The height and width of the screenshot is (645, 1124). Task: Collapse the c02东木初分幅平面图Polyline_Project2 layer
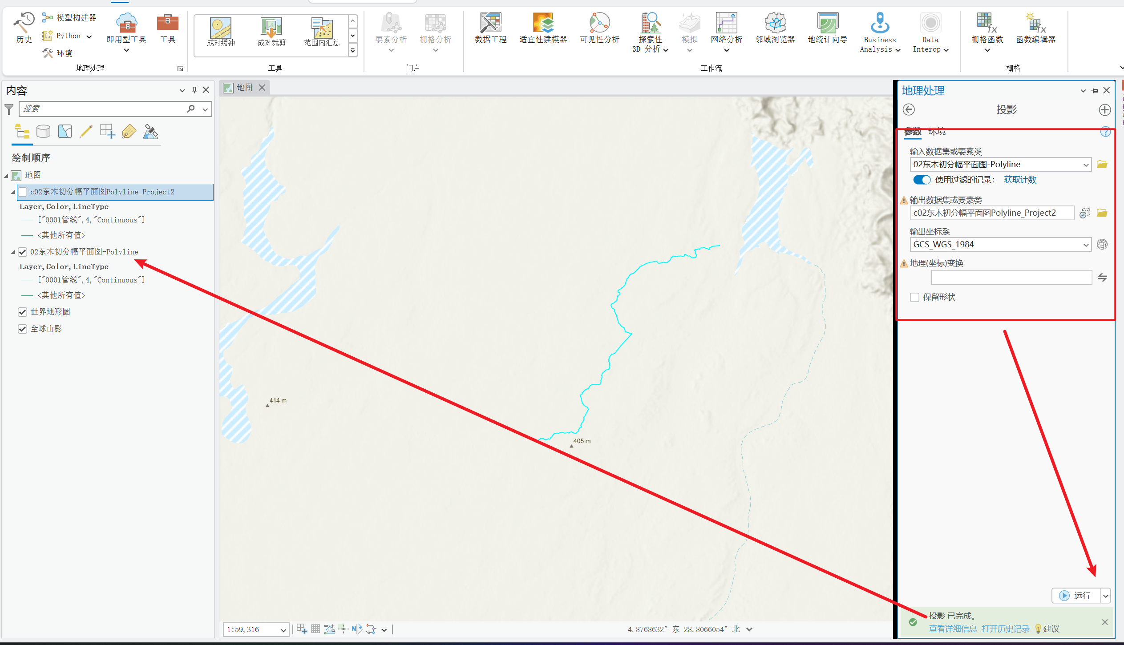point(13,192)
